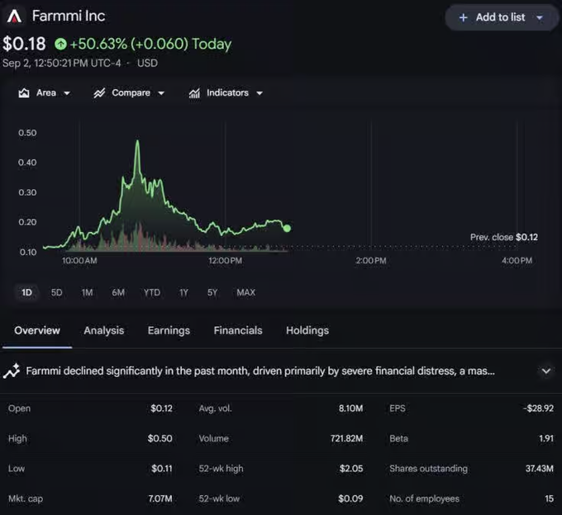
Task: Switch chart to 6M range
Action: [x=118, y=293]
